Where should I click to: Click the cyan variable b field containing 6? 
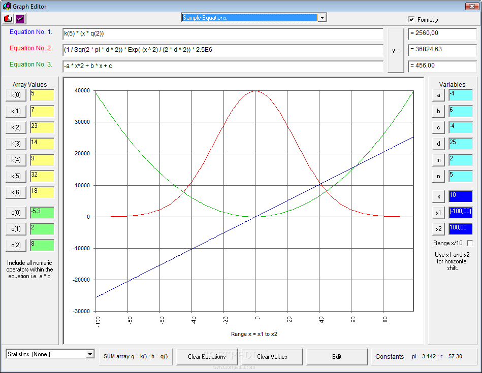click(x=461, y=111)
